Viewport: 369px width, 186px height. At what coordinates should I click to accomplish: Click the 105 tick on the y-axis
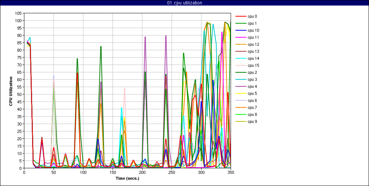click(19, 13)
